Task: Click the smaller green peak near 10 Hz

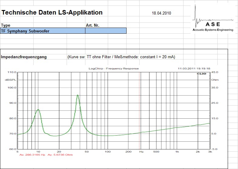Action: 38,110
